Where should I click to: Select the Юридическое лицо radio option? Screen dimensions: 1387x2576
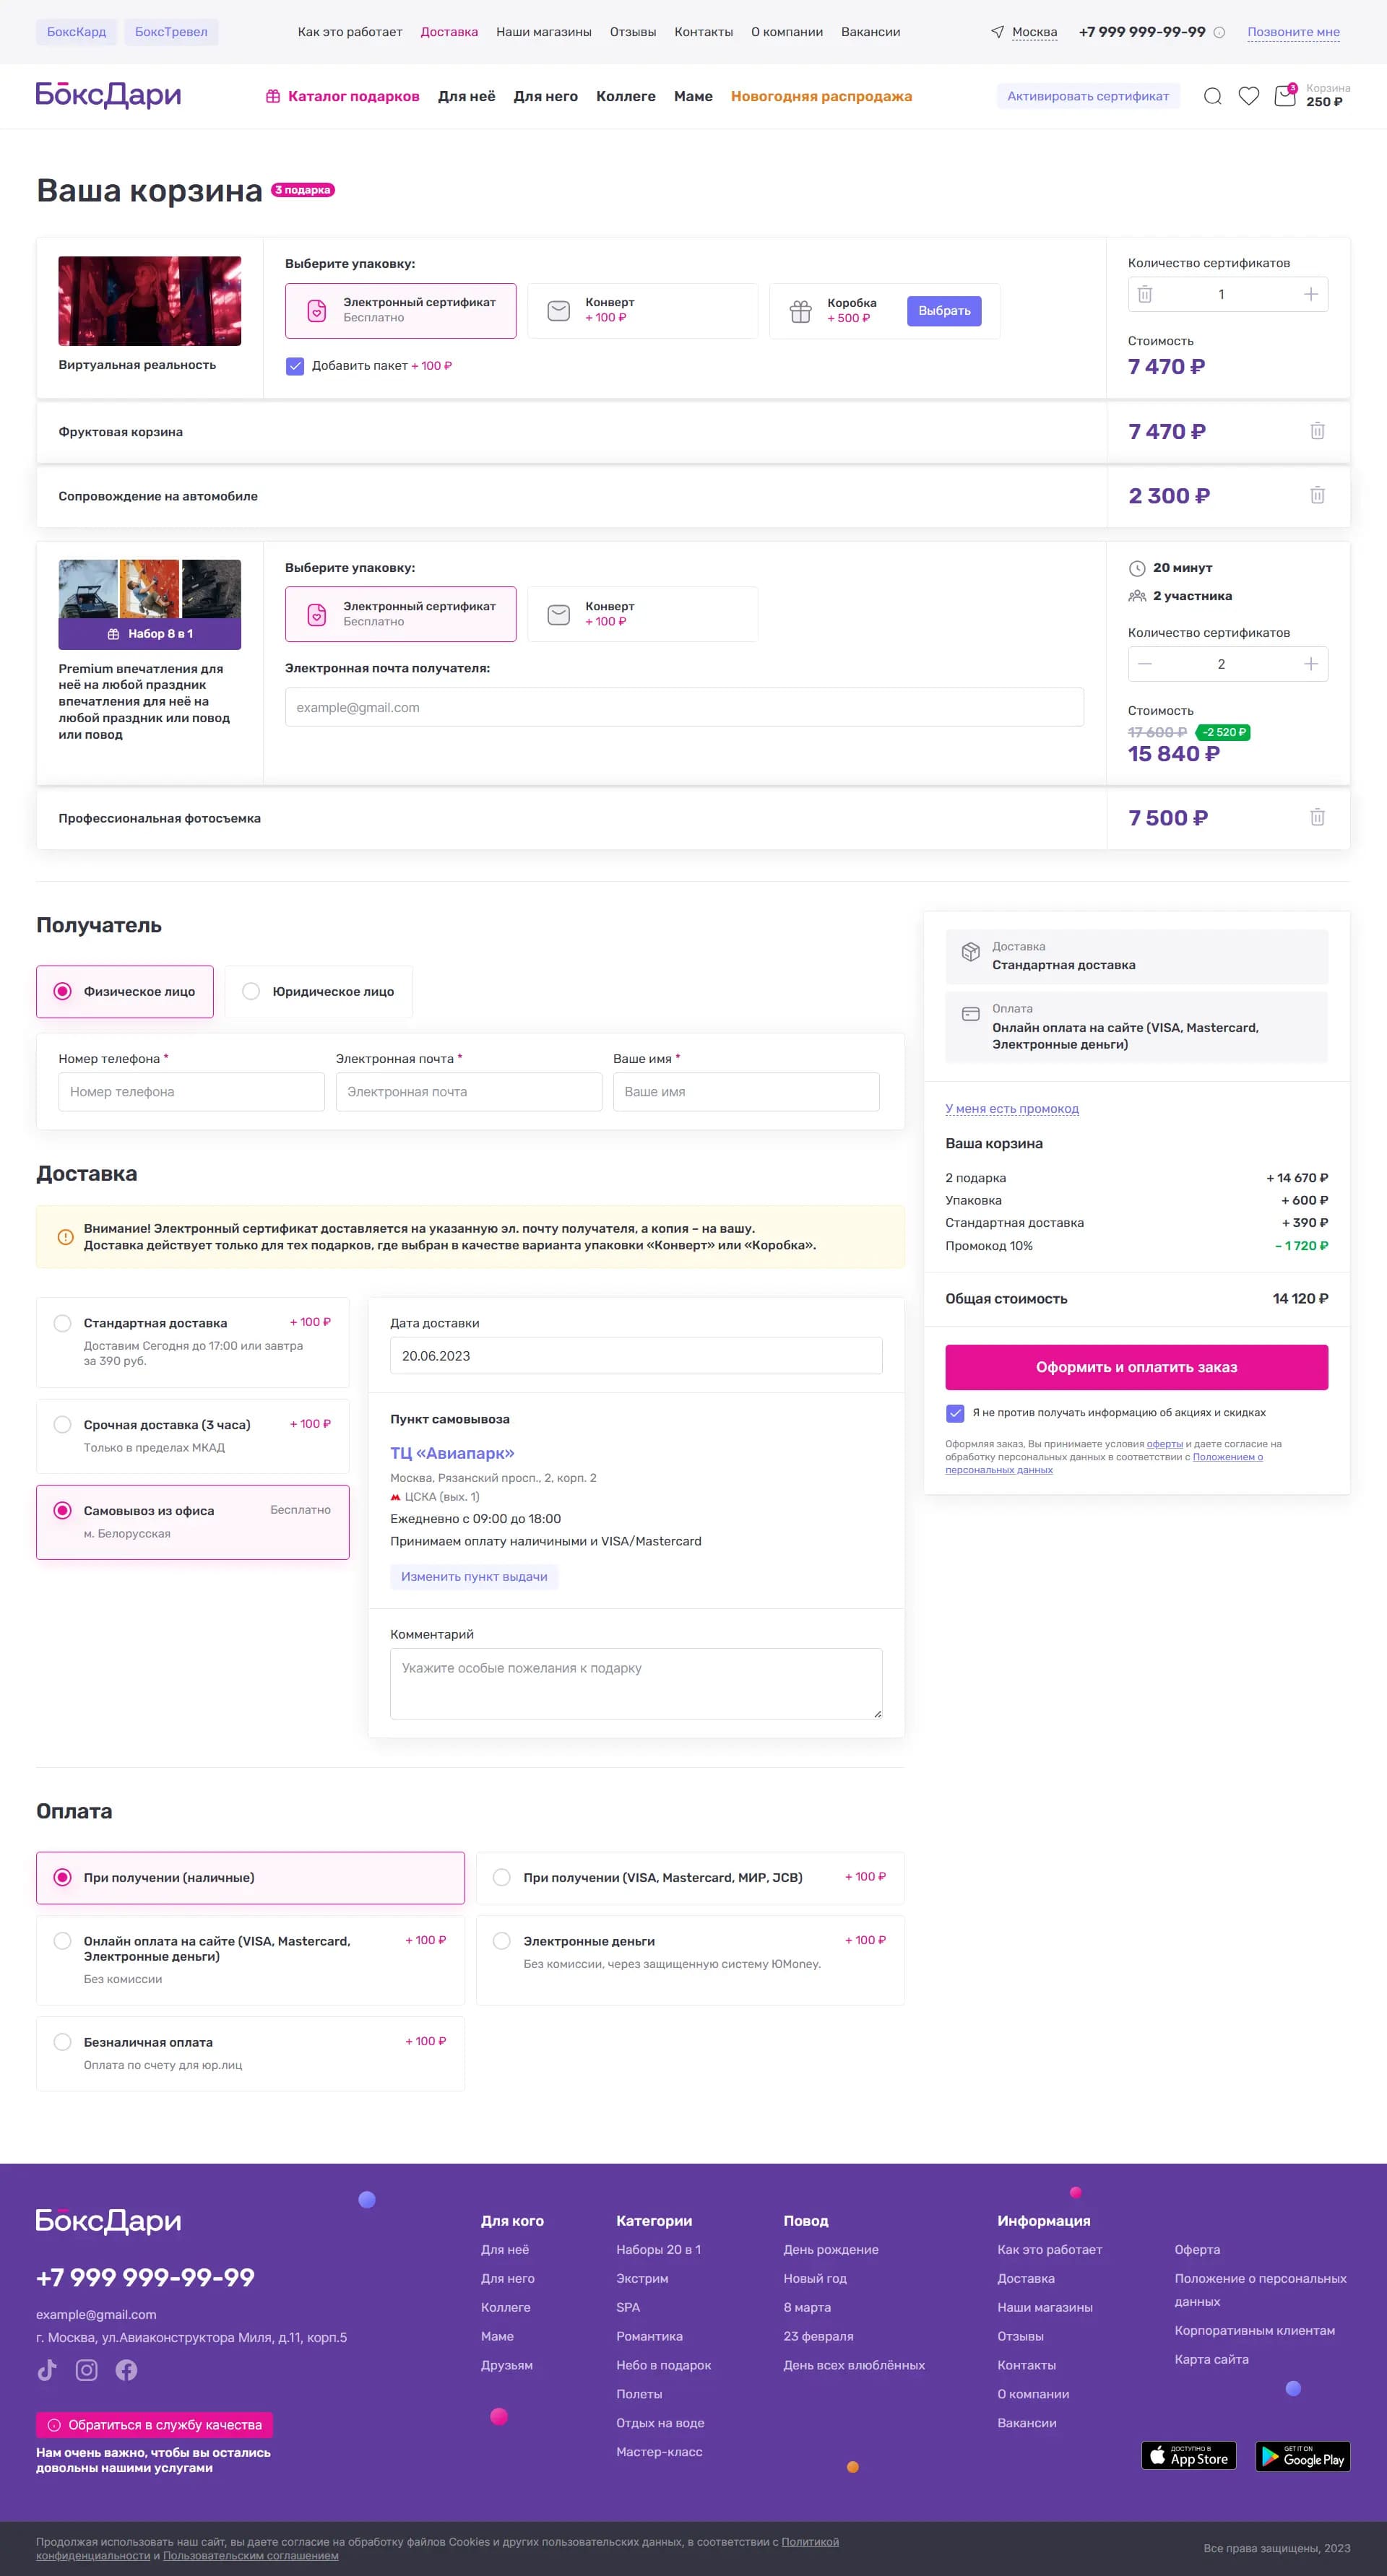(319, 991)
